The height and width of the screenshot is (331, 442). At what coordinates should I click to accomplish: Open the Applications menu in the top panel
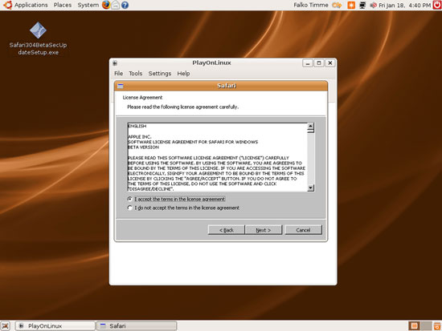tap(31, 5)
